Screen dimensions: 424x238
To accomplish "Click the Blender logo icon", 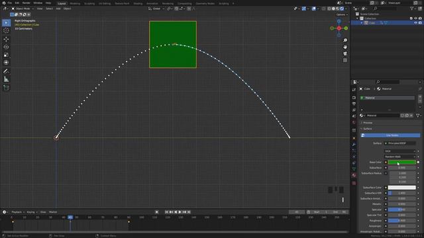I will coord(4,3).
